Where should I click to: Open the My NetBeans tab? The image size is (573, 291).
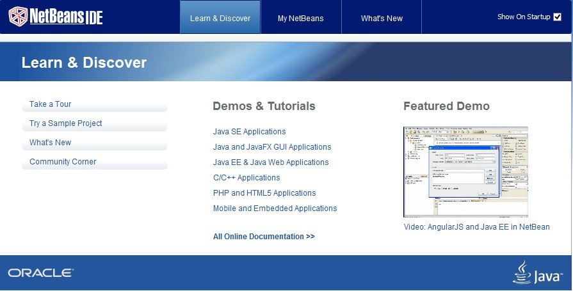300,18
